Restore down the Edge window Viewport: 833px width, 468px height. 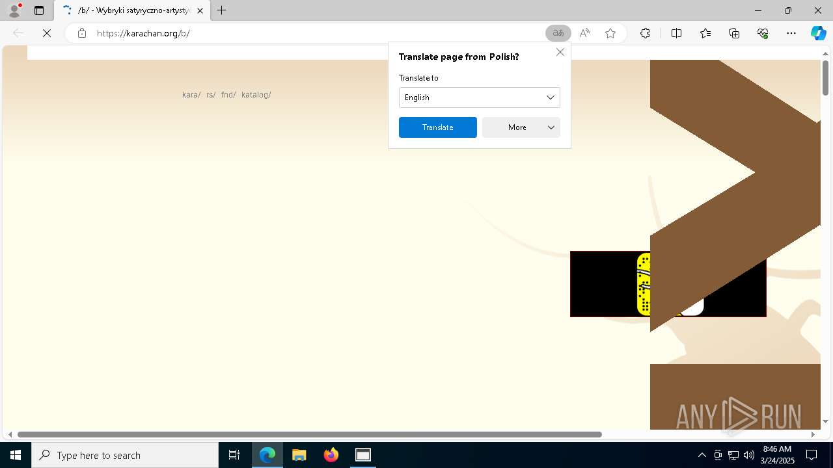788,10
